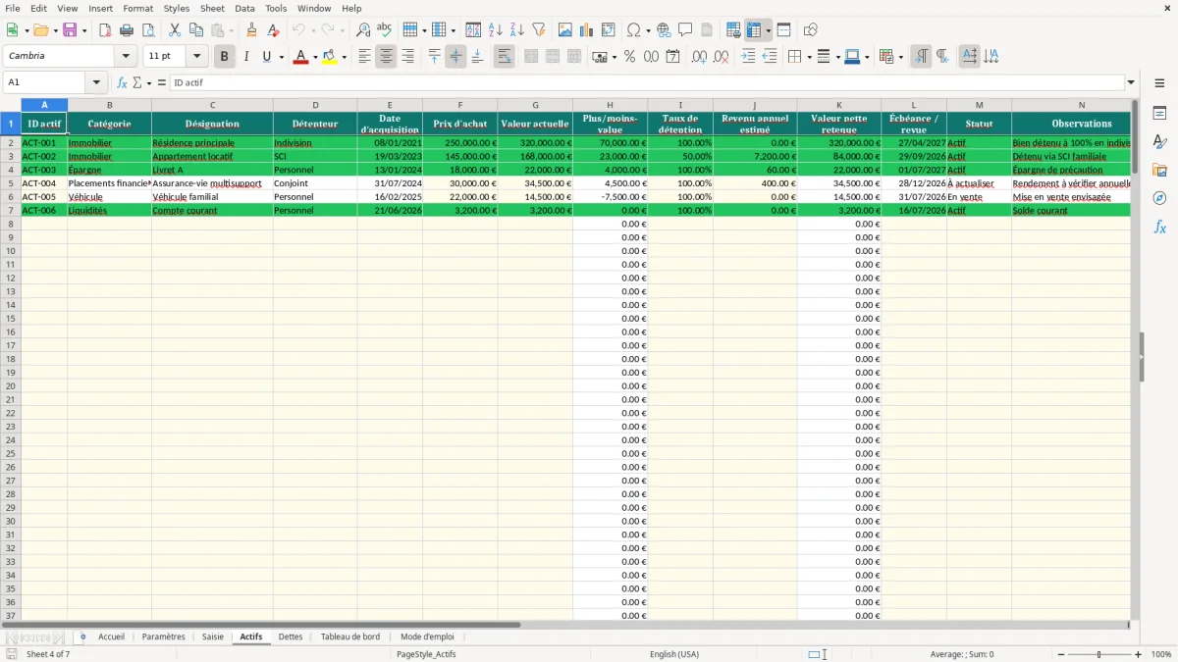Adjust the zoom slider in status bar
This screenshot has height=662, width=1178.
tap(1099, 654)
